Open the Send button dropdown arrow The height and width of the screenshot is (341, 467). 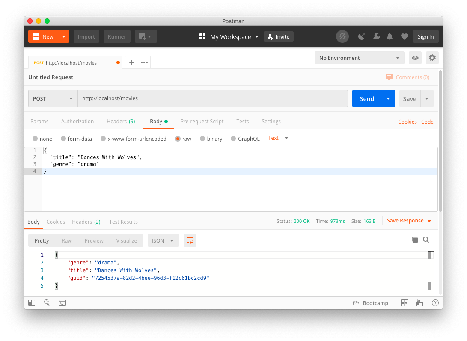(x=388, y=98)
